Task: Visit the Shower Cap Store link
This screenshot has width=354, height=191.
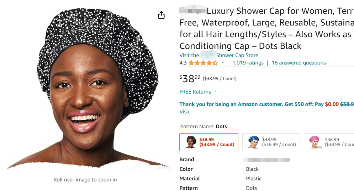Action: (x=219, y=55)
